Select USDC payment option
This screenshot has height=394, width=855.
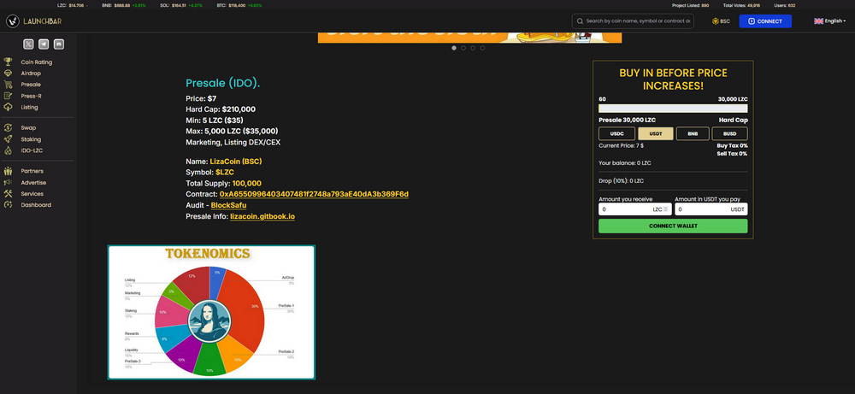pyautogui.click(x=616, y=133)
